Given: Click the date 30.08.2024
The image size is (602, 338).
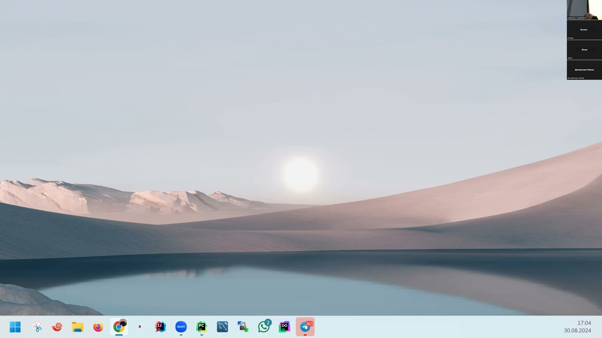Looking at the screenshot, I should click(578, 330).
